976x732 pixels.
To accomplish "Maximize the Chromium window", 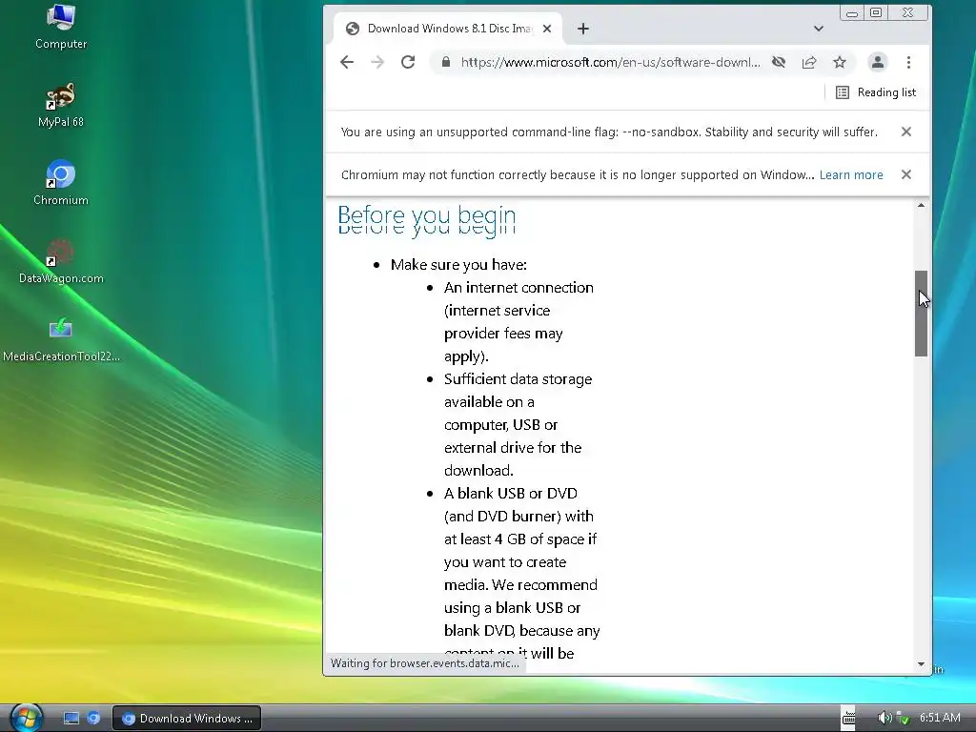I will [876, 12].
